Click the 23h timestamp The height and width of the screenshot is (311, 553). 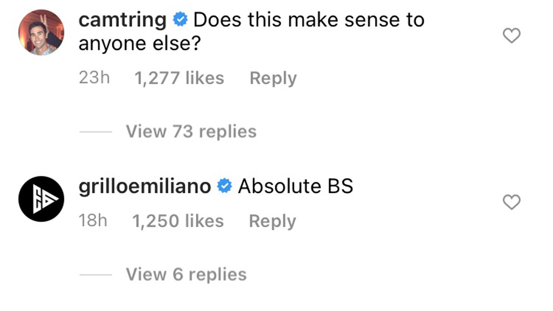(x=94, y=78)
